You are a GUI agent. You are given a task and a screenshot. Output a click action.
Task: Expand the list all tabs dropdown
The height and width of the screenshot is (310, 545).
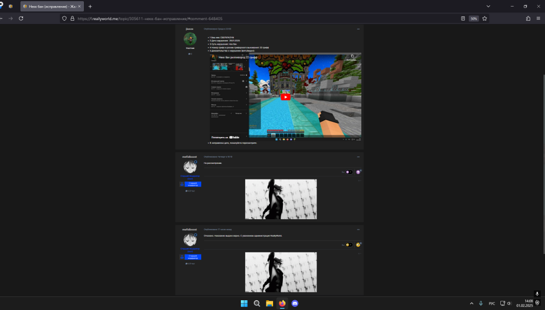click(488, 6)
